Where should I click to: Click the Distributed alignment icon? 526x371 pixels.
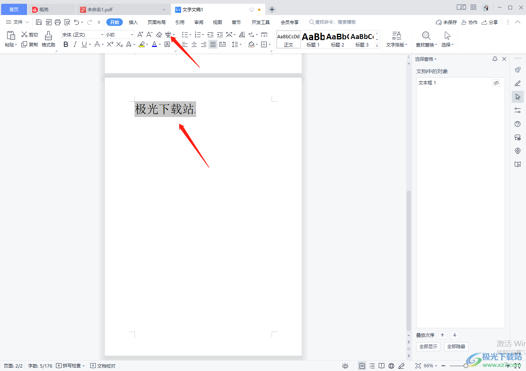(x=222, y=44)
